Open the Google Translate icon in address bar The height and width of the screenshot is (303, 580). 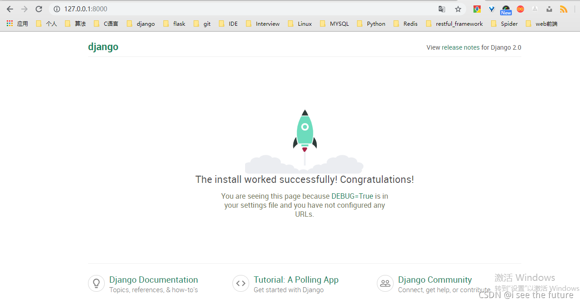point(442,9)
